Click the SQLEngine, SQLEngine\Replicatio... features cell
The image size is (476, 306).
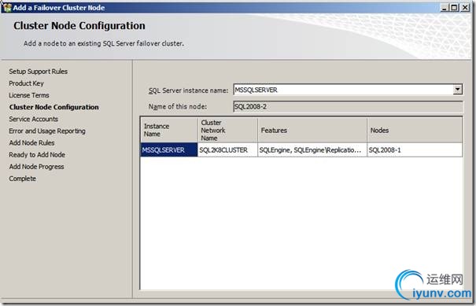[312, 150]
